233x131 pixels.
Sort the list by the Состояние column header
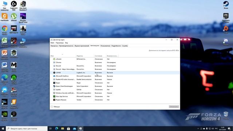click(100, 56)
